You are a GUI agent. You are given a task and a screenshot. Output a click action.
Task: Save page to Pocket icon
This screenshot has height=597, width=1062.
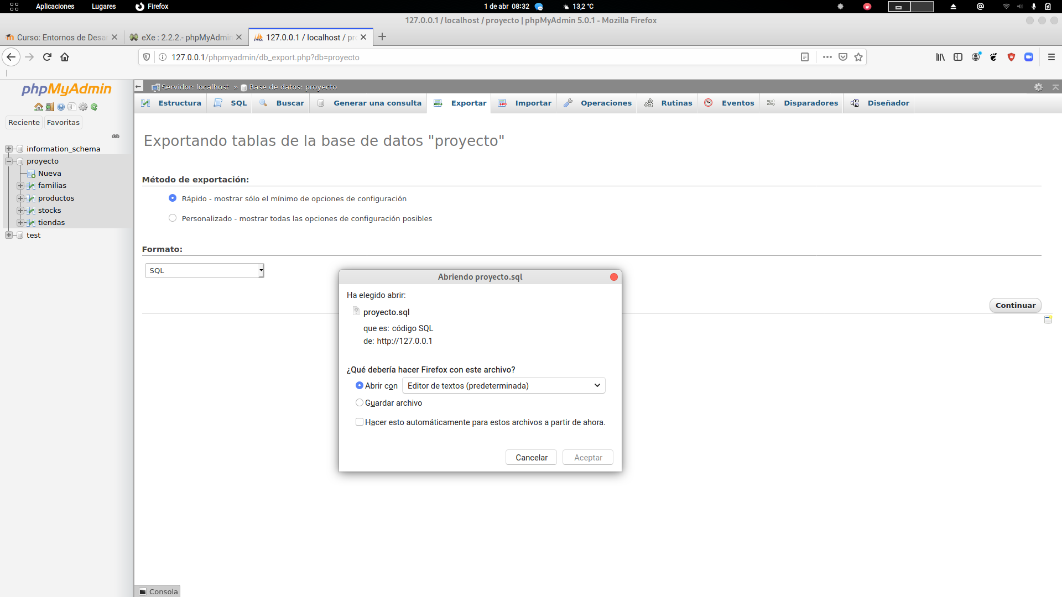(x=843, y=57)
